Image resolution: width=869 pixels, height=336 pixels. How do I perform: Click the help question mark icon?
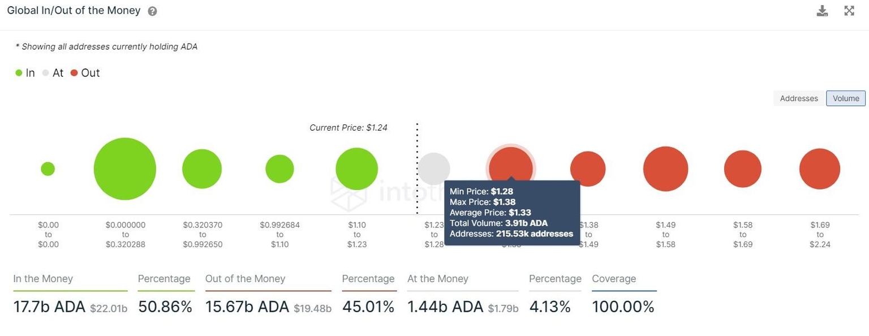point(152,11)
